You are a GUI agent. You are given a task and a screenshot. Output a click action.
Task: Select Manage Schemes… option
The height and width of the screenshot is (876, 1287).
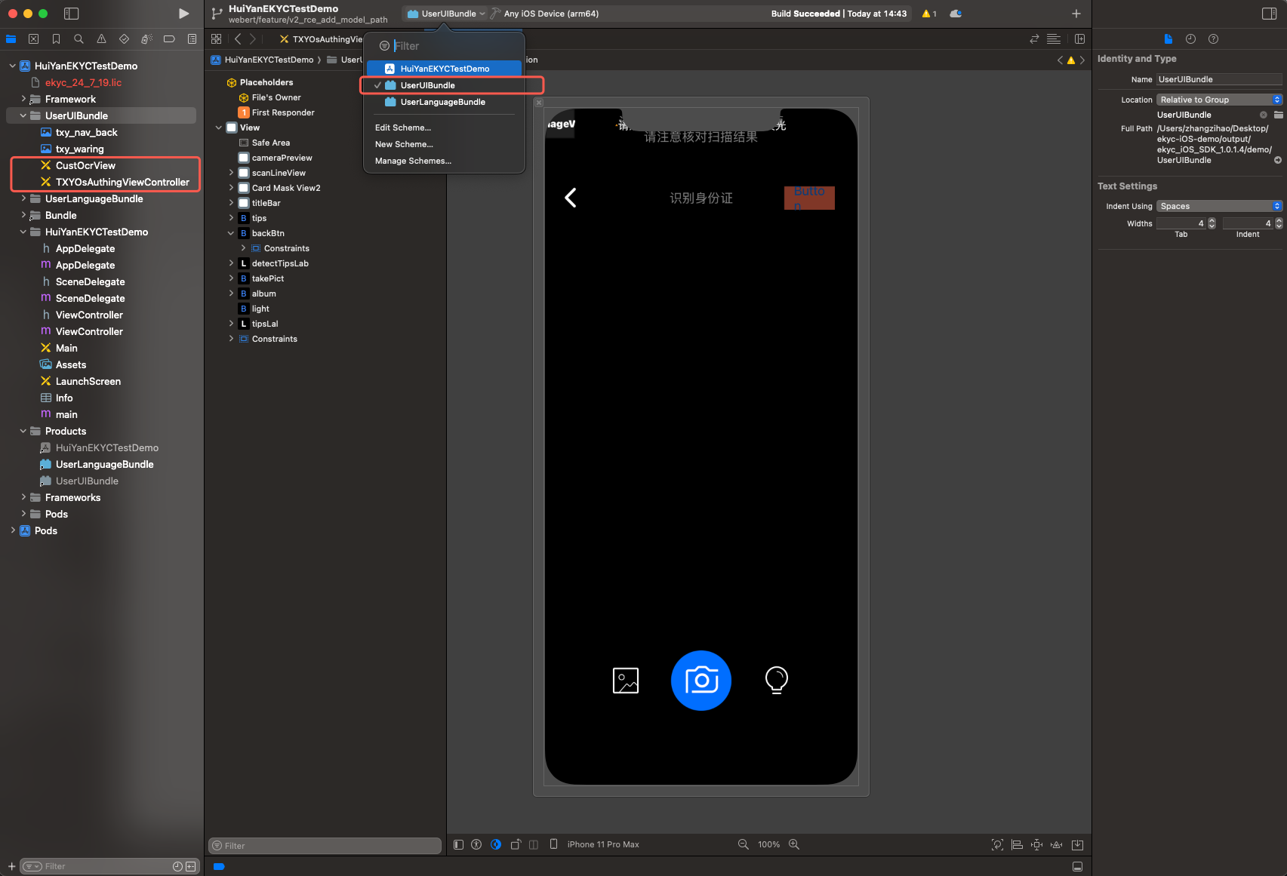click(x=413, y=161)
